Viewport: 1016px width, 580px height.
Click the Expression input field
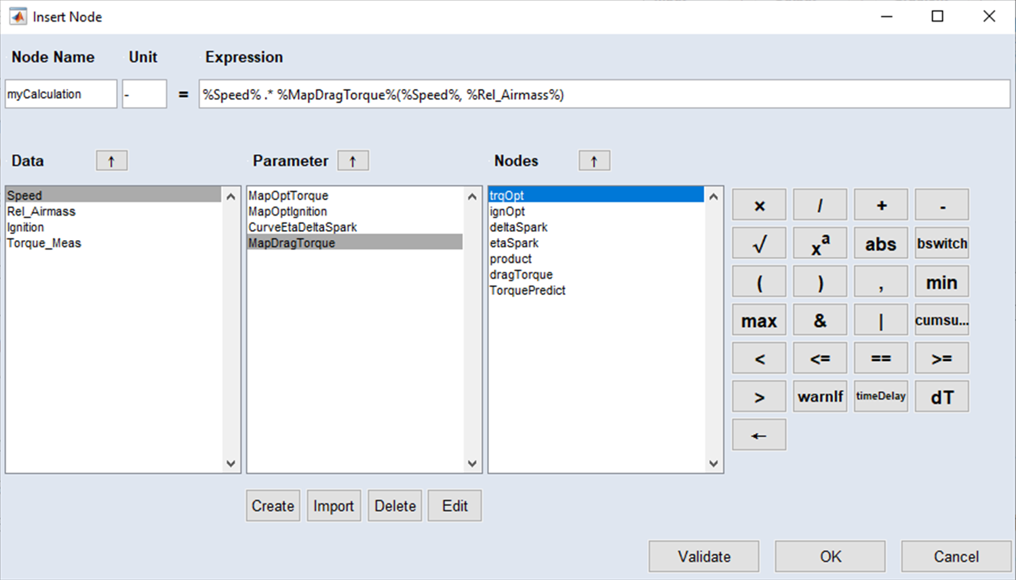[x=604, y=94]
